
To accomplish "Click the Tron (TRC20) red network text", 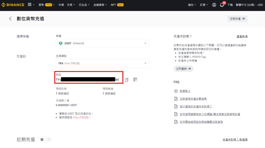I will 81,117.
